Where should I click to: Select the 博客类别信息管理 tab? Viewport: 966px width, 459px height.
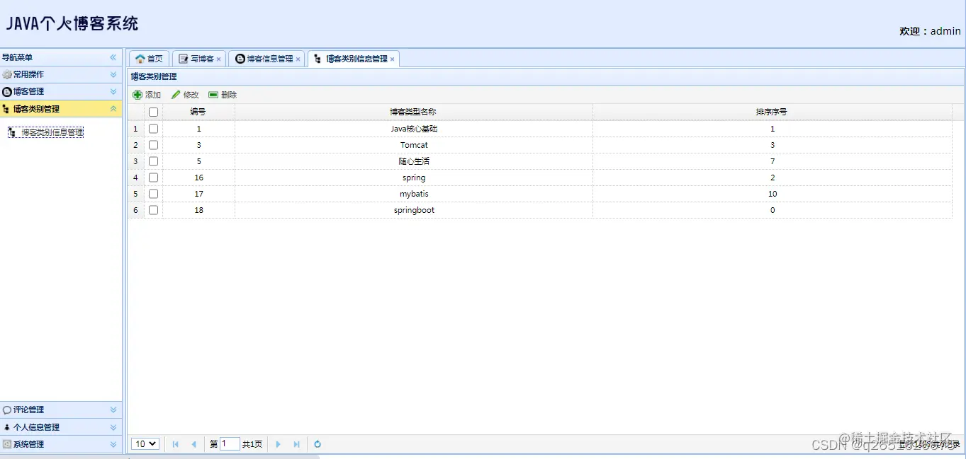(x=353, y=59)
